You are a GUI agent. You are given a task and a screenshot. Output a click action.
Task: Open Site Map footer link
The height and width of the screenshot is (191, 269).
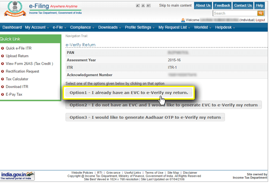click(x=173, y=172)
